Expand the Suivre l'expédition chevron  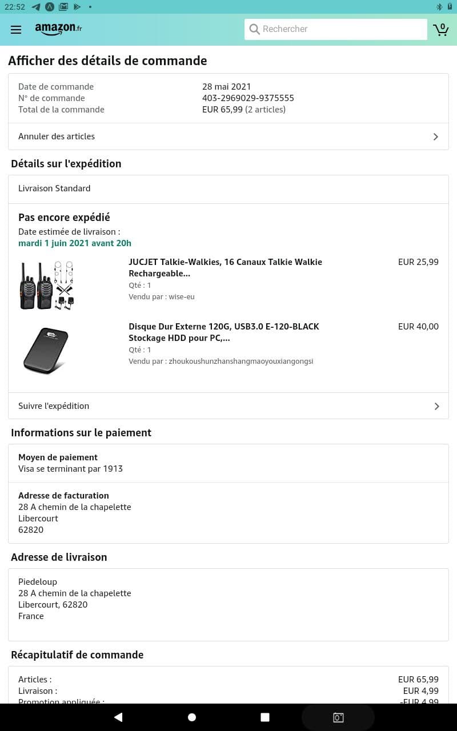(x=436, y=406)
